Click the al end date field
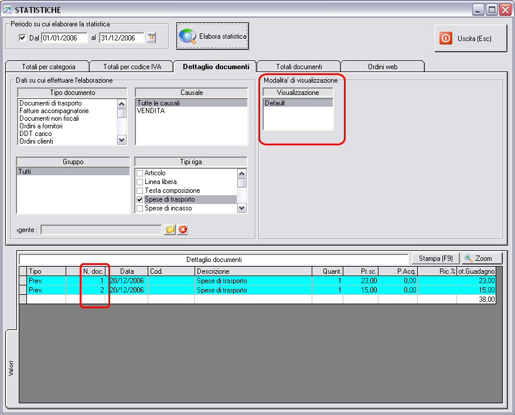 coord(121,38)
